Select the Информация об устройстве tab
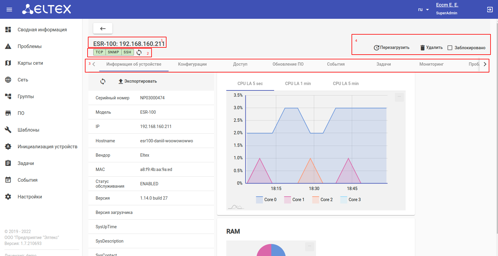The image size is (498, 256). (134, 64)
